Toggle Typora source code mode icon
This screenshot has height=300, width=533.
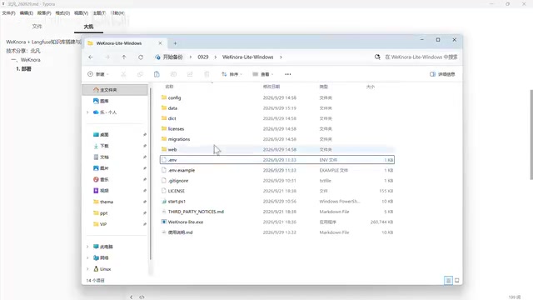142,297
